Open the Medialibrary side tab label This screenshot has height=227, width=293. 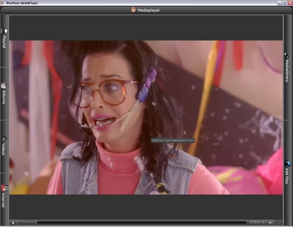coord(288,71)
